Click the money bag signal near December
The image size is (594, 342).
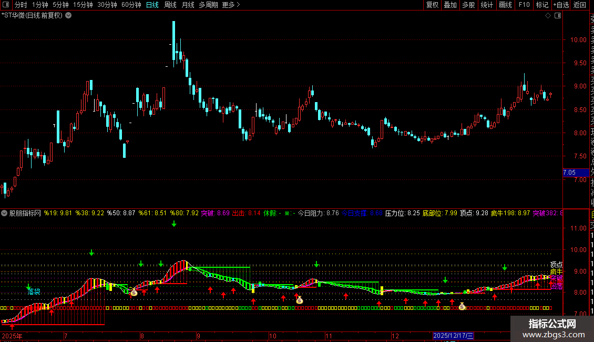[x=462, y=306]
